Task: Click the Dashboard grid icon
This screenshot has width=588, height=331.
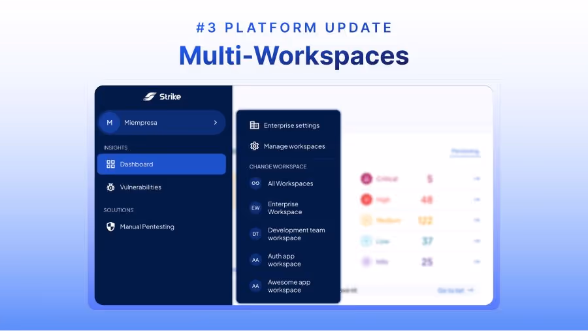Action: click(x=110, y=164)
